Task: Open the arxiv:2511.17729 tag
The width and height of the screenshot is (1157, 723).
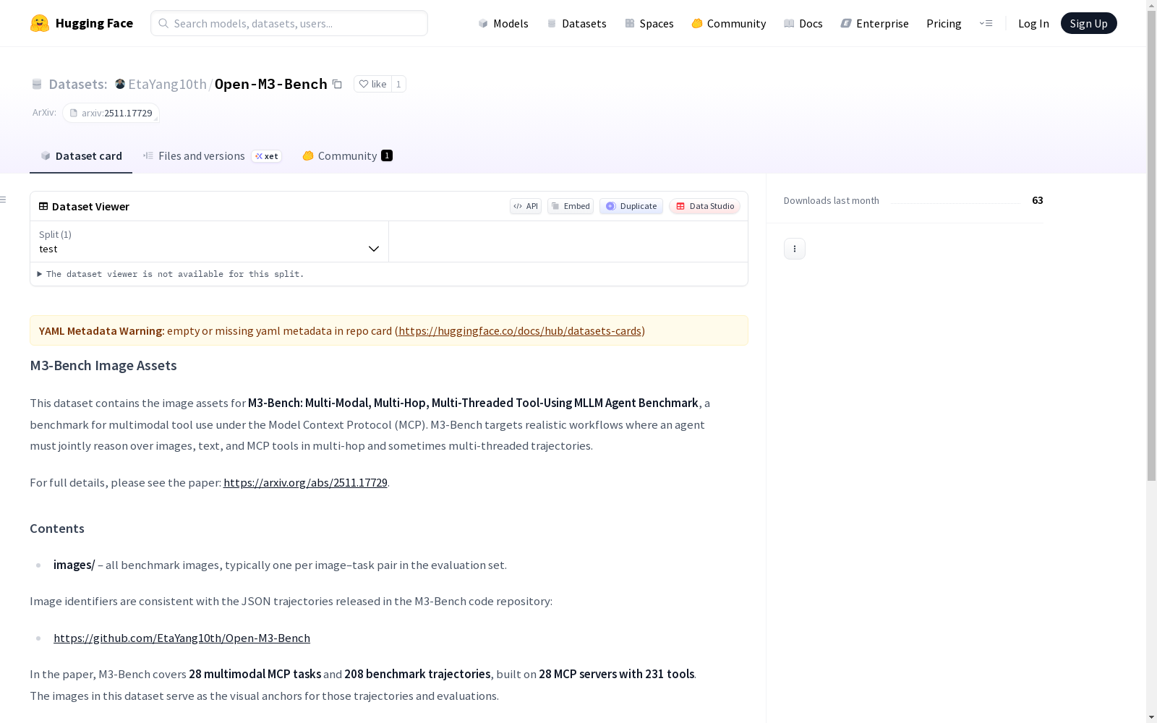Action: [x=111, y=113]
